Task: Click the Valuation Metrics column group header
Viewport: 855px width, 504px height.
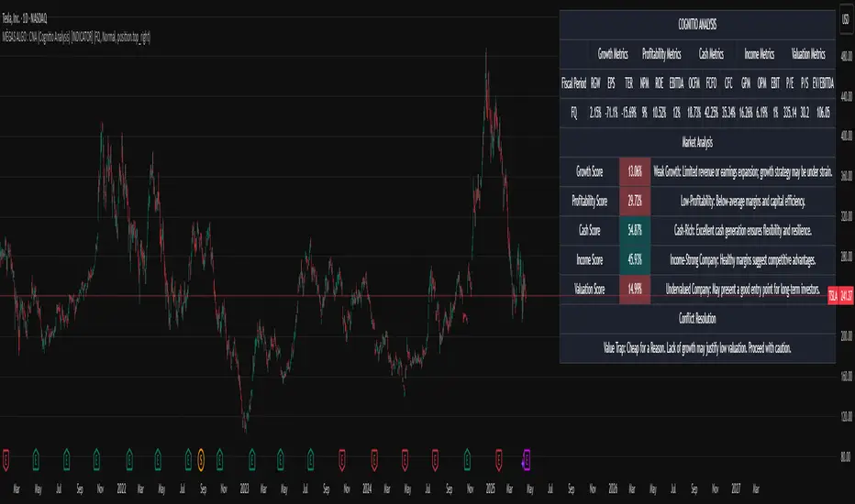Action: (x=808, y=54)
